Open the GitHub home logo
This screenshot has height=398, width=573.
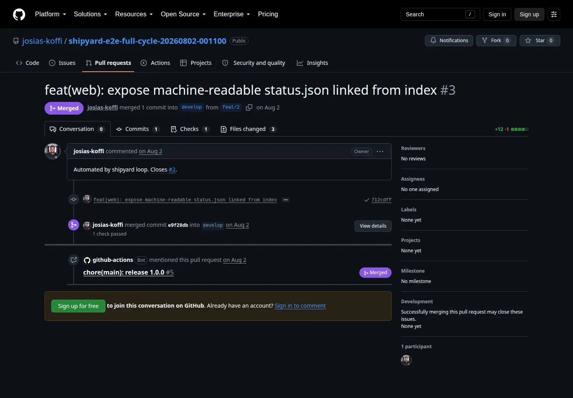click(19, 14)
